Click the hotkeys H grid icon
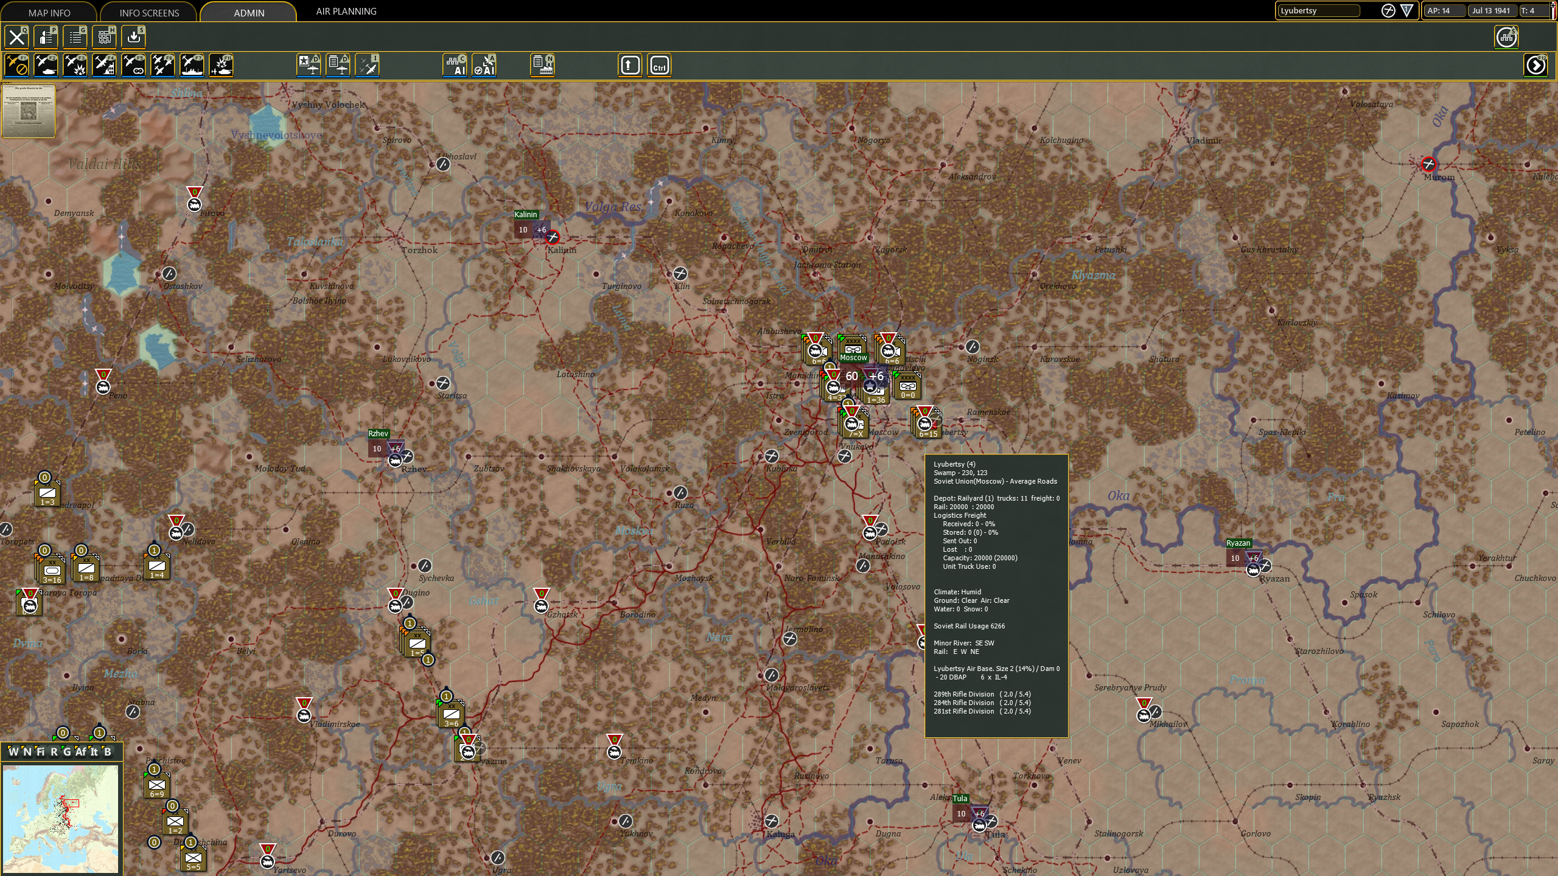The image size is (1558, 876). [105, 37]
